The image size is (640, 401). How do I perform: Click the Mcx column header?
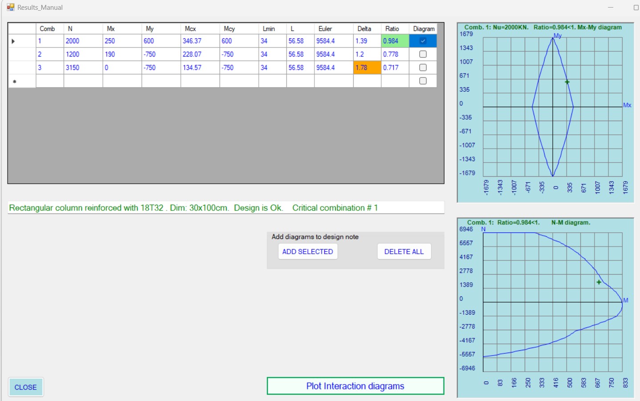click(x=200, y=28)
